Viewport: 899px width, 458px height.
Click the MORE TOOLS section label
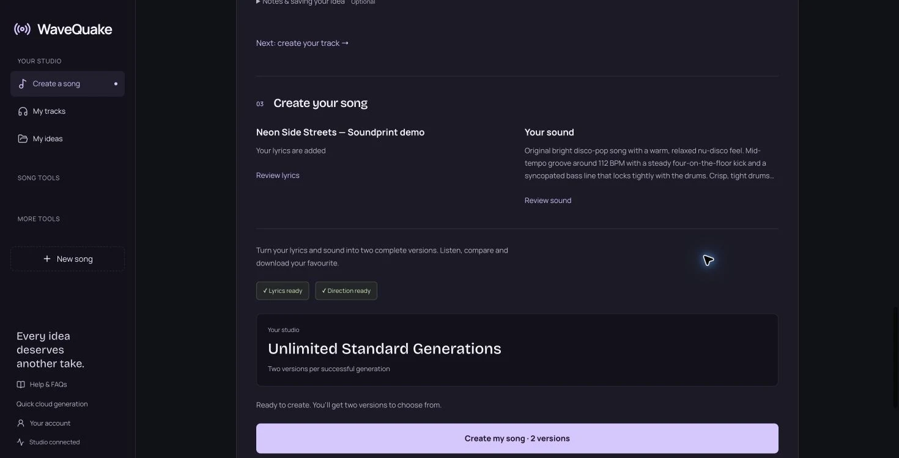pos(39,219)
